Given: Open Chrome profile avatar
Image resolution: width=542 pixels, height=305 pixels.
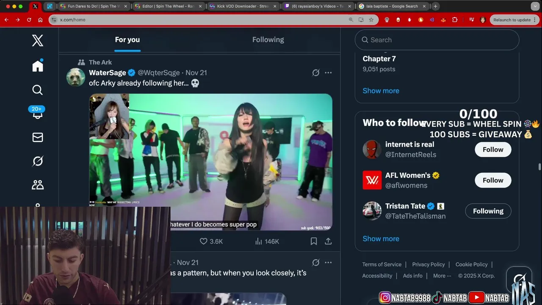Looking at the screenshot, I should (483, 20).
